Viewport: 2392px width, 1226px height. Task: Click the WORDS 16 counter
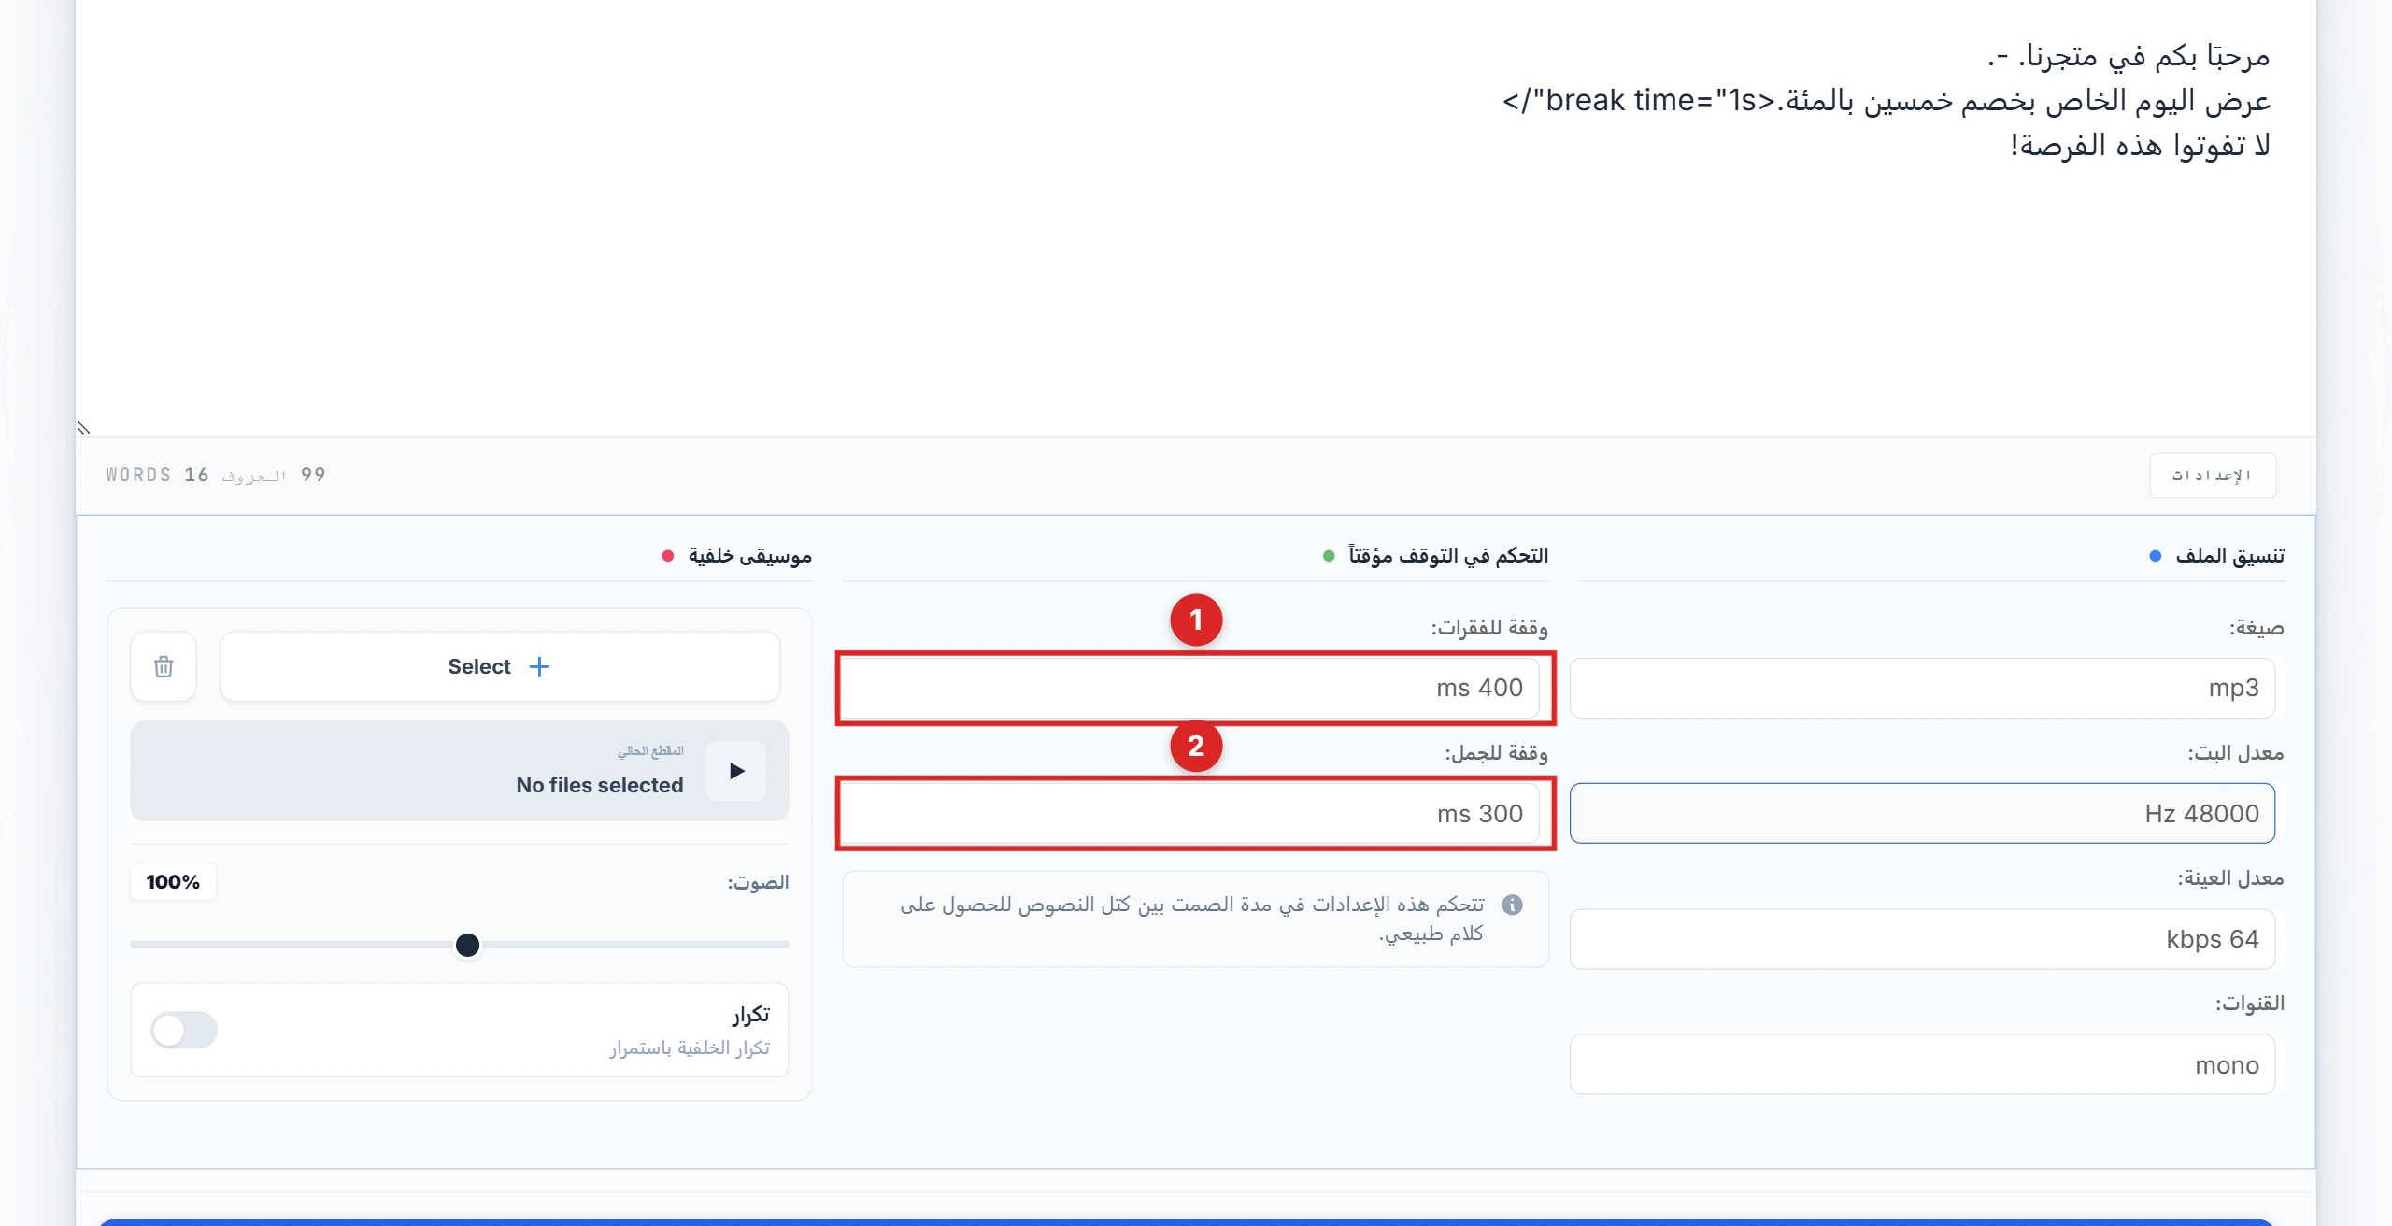coord(157,475)
